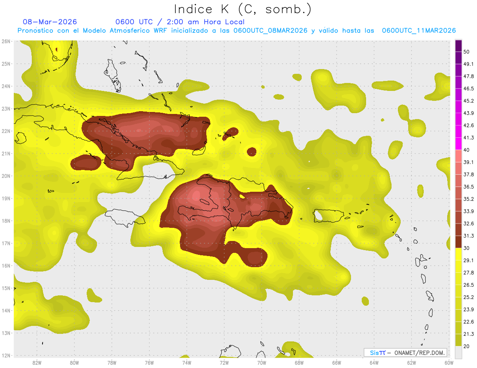This screenshot has width=477, height=368.
Task: Click the colorbar value 21.3
Action: pos(468,334)
